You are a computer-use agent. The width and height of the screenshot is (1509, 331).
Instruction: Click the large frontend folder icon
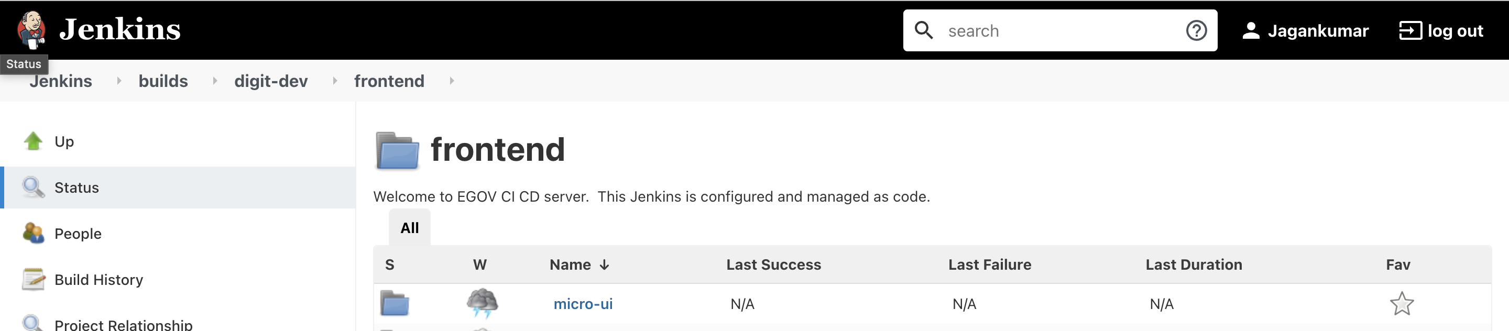point(397,150)
